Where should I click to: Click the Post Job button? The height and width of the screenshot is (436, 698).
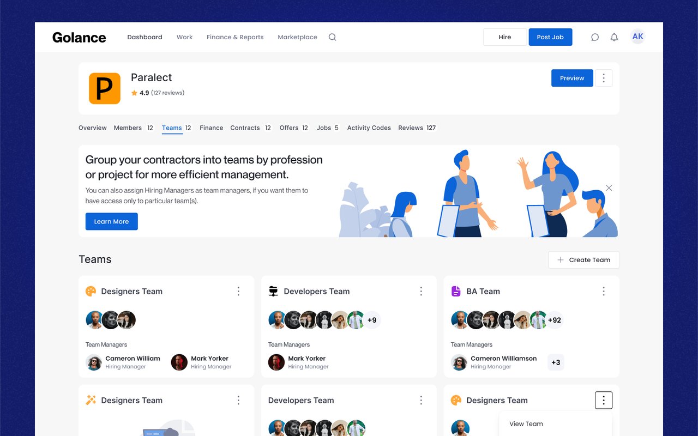click(550, 37)
